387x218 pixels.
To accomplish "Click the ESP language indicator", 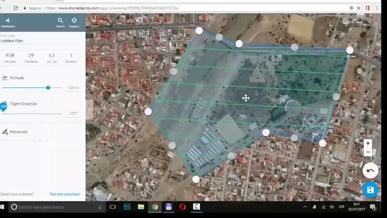I will point(342,207).
